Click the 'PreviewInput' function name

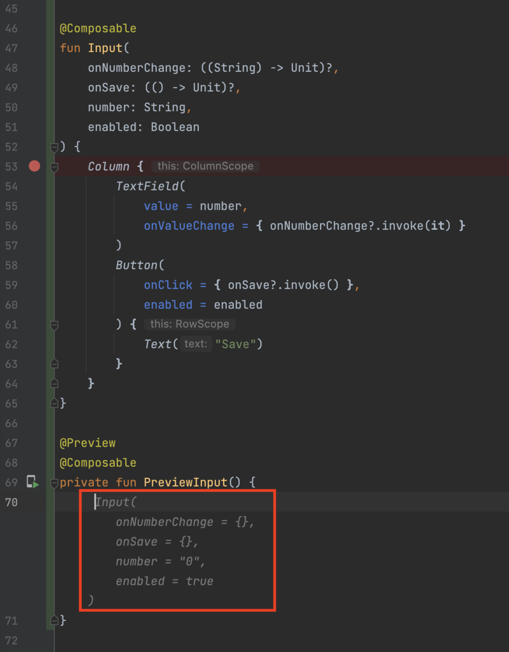coord(186,482)
